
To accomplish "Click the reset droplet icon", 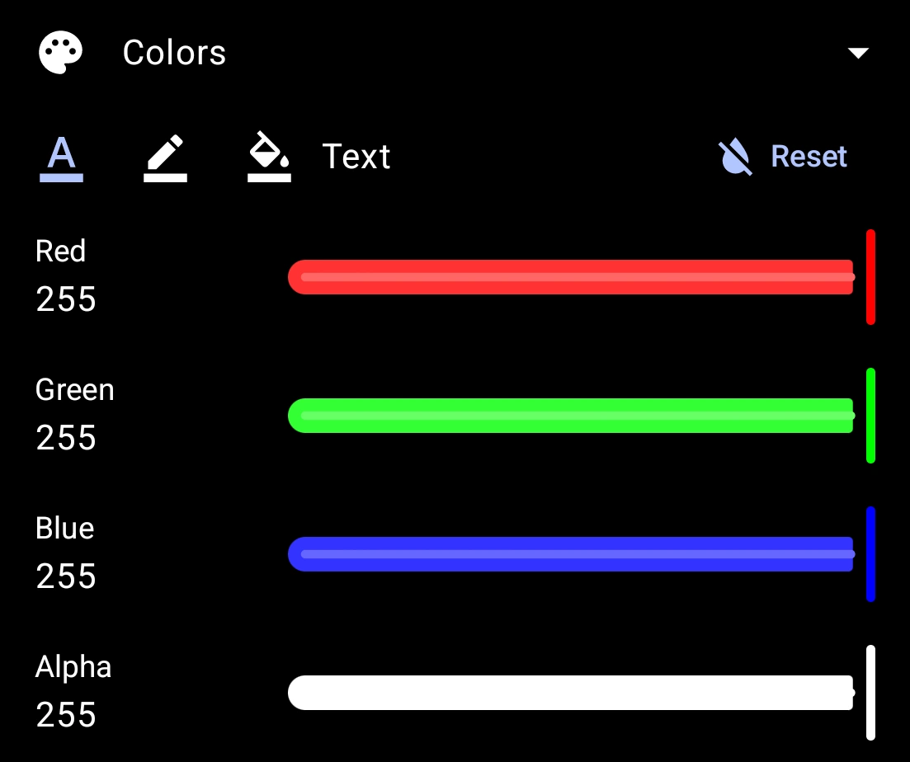I will point(733,157).
